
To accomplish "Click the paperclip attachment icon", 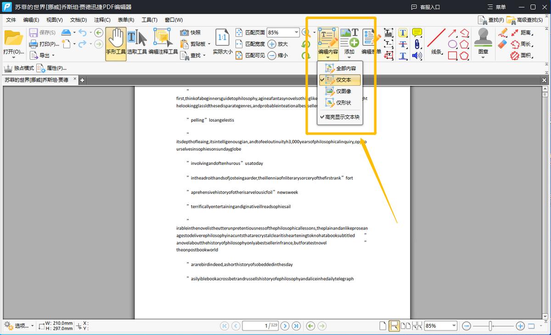I will (x=417, y=45).
